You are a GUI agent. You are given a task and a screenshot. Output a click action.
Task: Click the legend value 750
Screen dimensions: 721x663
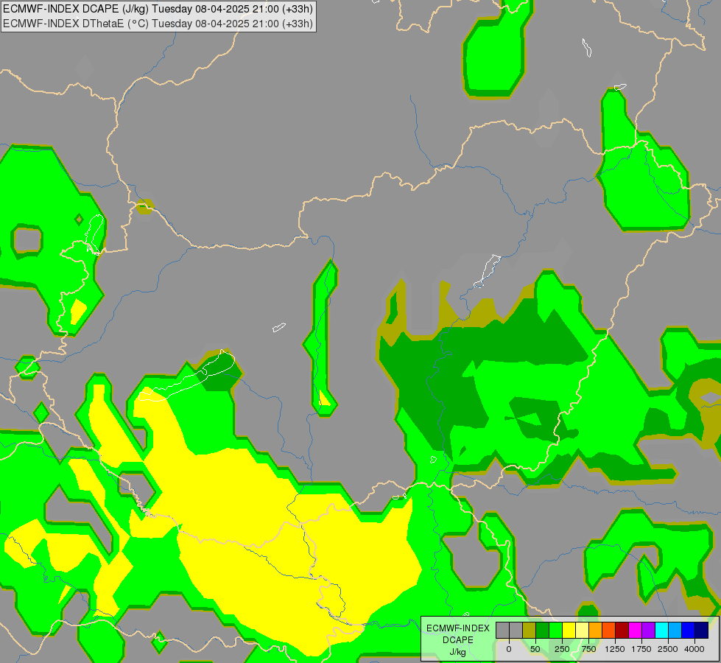pos(588,649)
